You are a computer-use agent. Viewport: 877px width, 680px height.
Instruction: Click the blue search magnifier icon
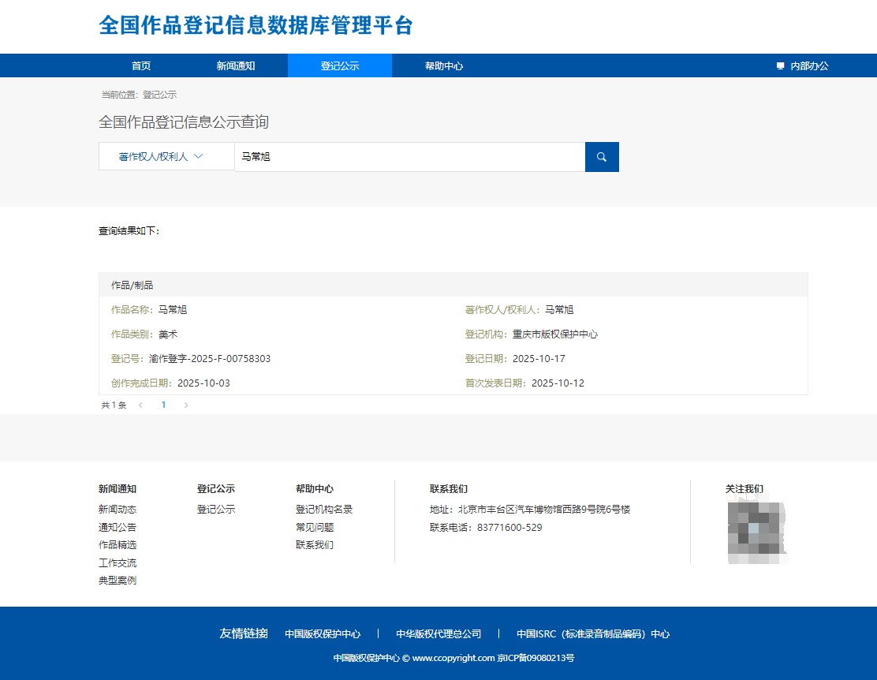[601, 156]
